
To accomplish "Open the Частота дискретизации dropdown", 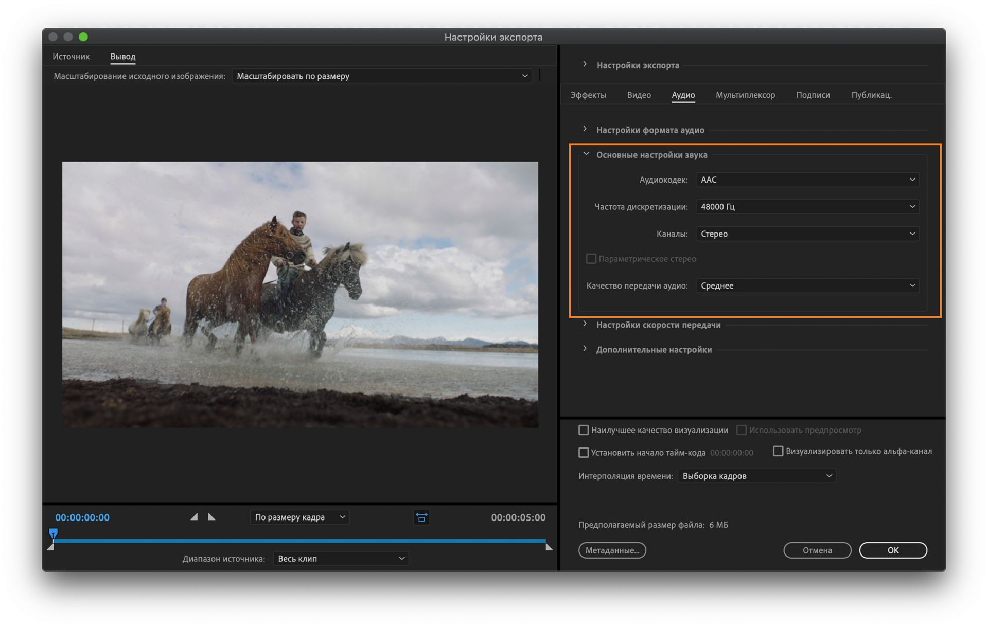I will pos(807,207).
